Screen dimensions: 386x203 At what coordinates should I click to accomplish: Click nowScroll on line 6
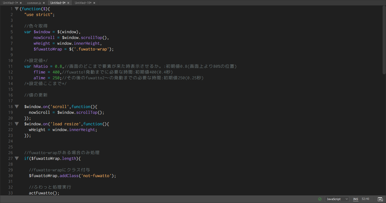click(x=44, y=37)
